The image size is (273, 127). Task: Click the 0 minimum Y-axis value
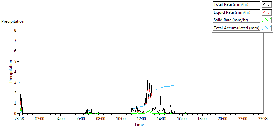pos(15,113)
